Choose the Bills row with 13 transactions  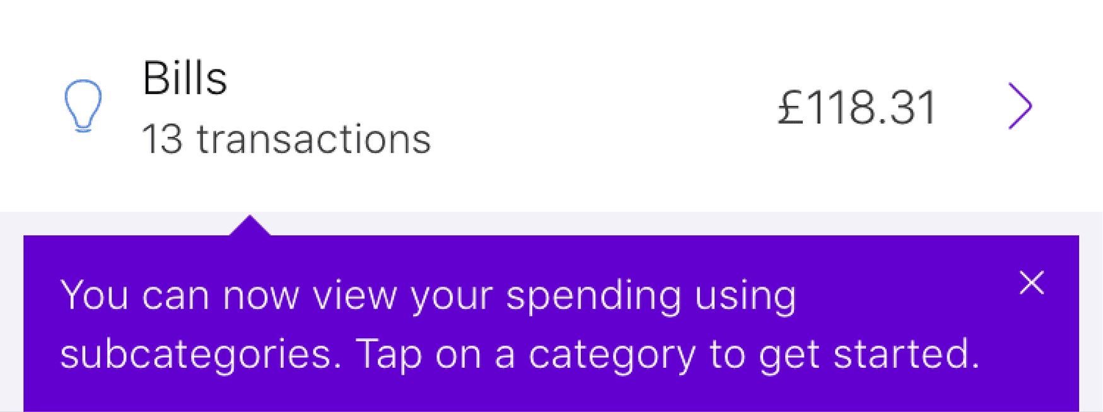pyautogui.click(x=551, y=106)
